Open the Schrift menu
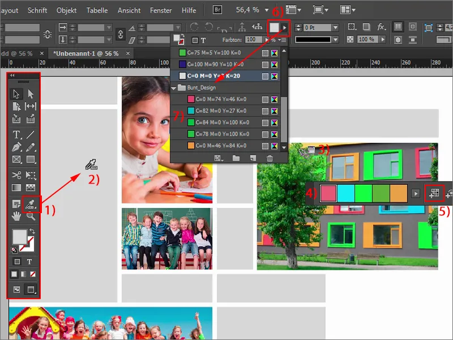Viewport: 453px width, 340px height. pyautogui.click(x=37, y=10)
